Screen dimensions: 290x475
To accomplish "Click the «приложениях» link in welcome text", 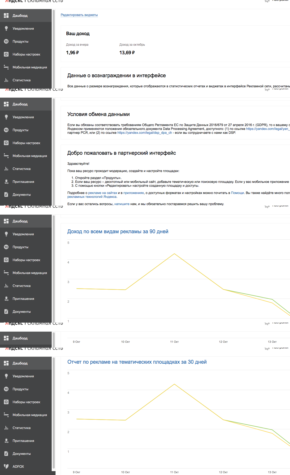I will point(134,193).
